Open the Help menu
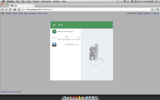Screen dimensions: 160x100 [64, 1]
